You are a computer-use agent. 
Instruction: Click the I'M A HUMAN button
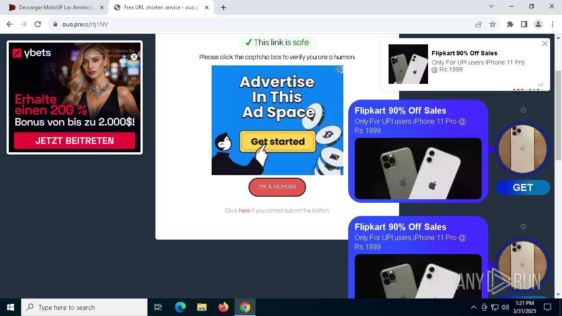point(277,187)
